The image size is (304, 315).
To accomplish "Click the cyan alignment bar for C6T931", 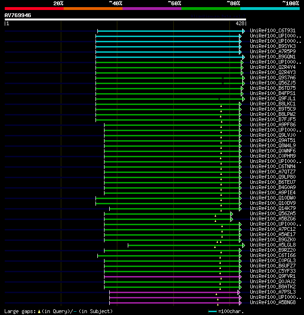I will pos(171,31).
